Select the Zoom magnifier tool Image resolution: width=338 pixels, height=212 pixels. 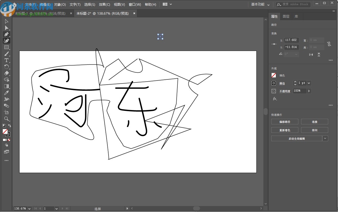pyautogui.click(x=7, y=119)
